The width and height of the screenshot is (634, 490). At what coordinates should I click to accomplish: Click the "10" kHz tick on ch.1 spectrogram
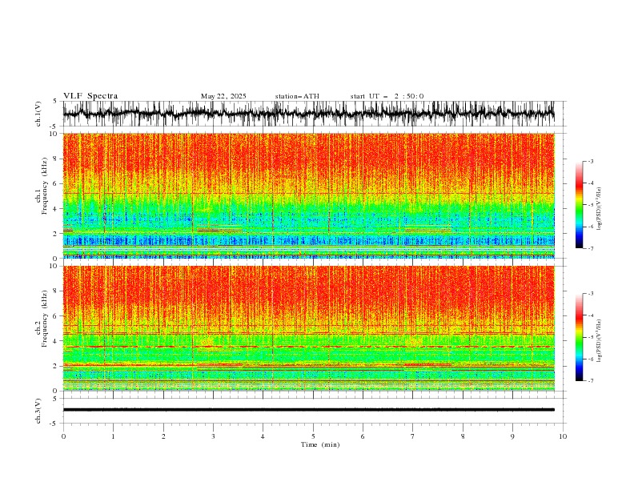(x=54, y=134)
